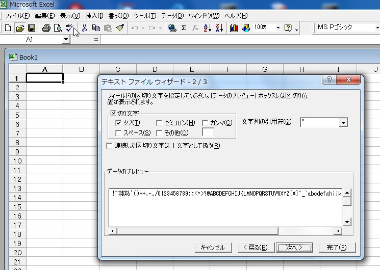Click the Finish (完了) button
380x270 pixels.
click(337, 248)
